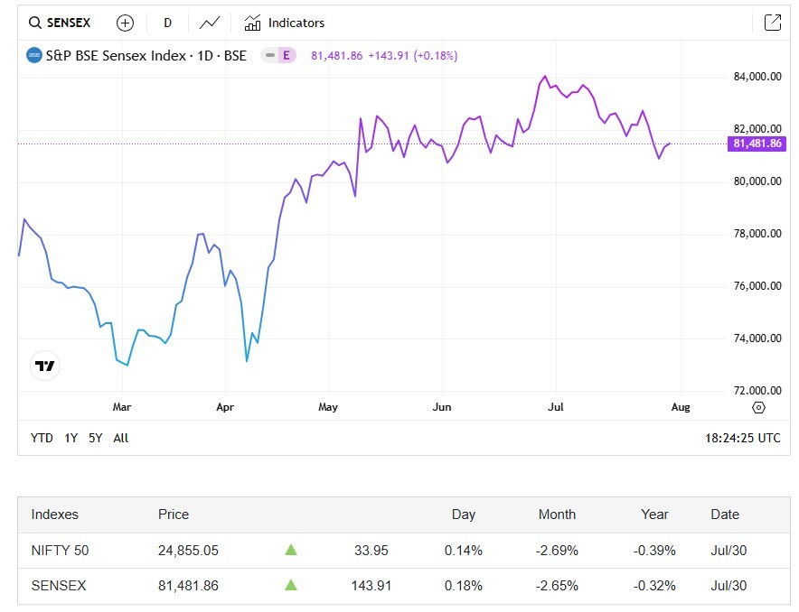Select the 1Y time range
Viewport: 799px width, 612px height.
[70, 438]
